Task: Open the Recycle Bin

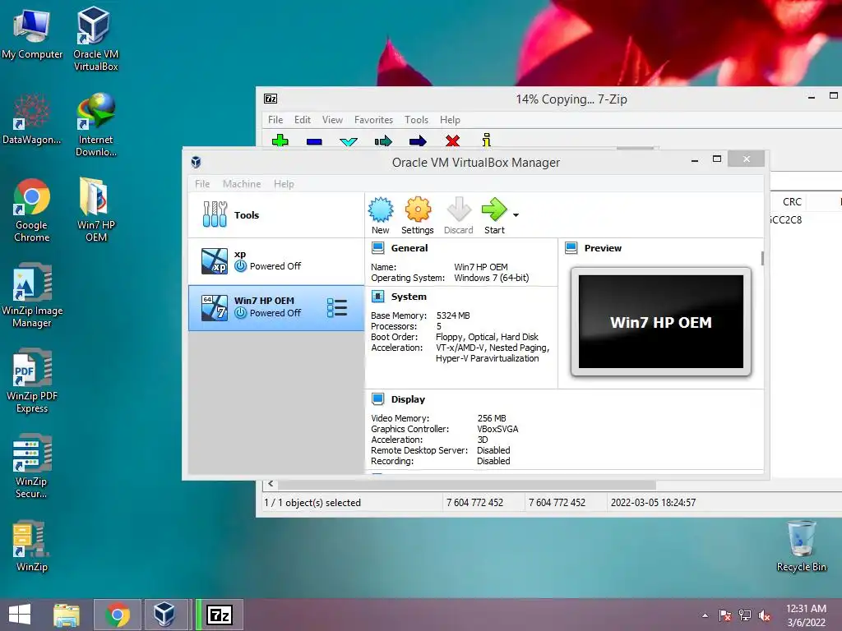Action: click(x=801, y=546)
